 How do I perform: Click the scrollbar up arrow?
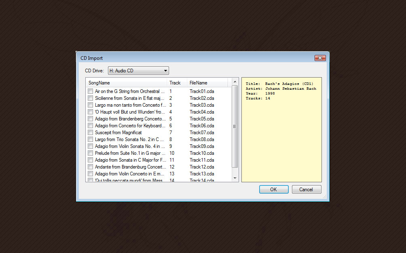pos(235,82)
